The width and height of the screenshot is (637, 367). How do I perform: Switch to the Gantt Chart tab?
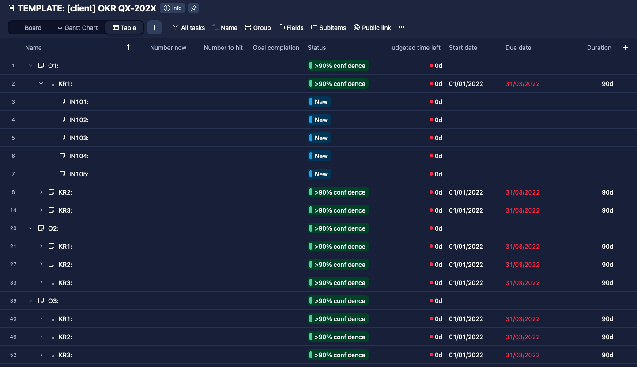tap(77, 28)
